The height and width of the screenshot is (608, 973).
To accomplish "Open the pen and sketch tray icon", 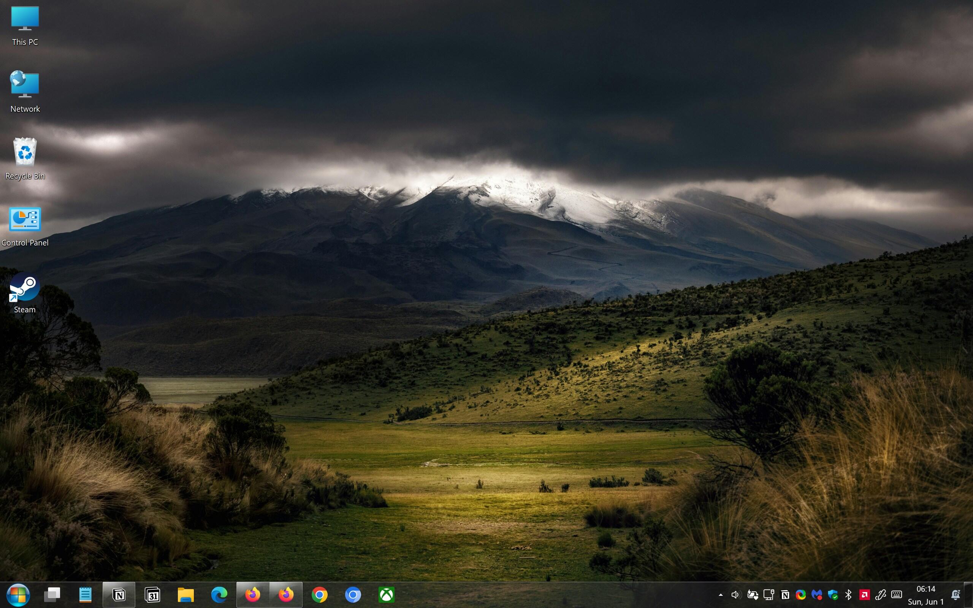I will point(881,594).
